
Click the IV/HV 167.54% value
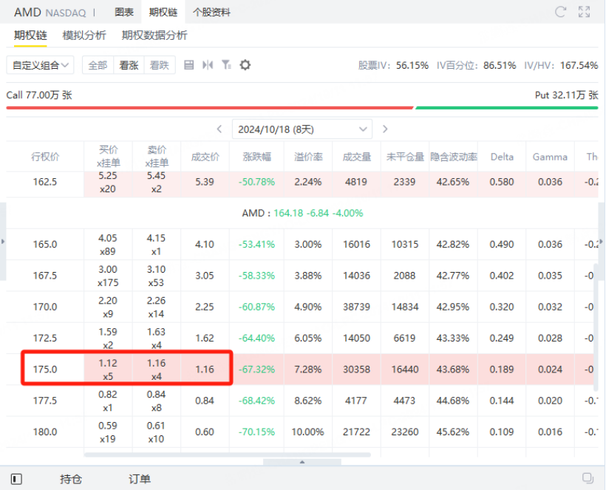[579, 65]
